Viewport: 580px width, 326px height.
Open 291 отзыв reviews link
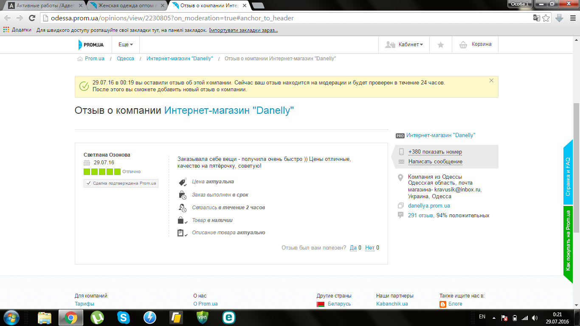421,216
